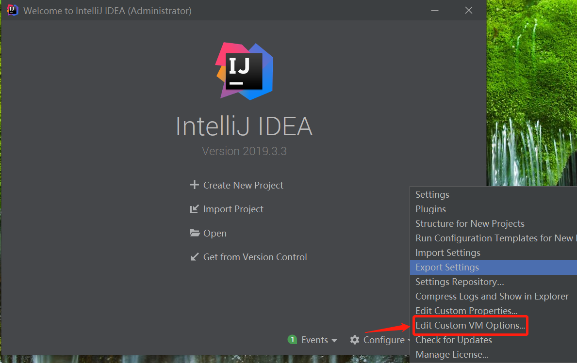This screenshot has width=577, height=363.
Task: Open Edit Custom VM Options
Action: [470, 325]
